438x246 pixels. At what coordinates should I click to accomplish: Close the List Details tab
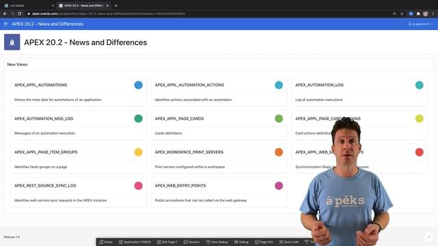(53, 5)
